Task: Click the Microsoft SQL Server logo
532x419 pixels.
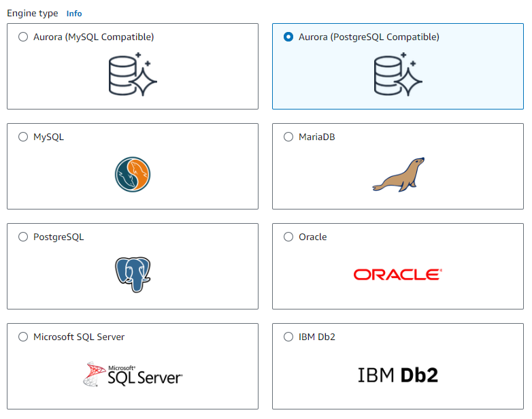Action: click(133, 374)
